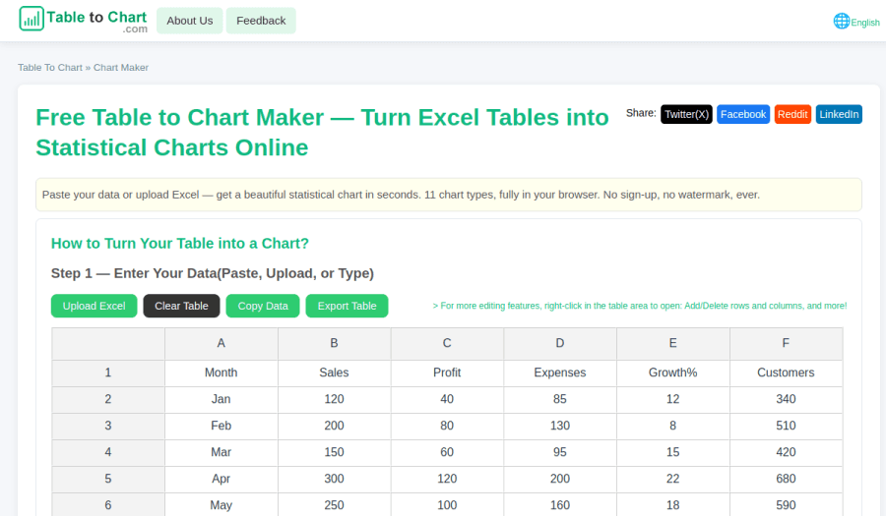Screen dimensions: 886x516
Task: Select row header 5
Action: click(x=108, y=479)
